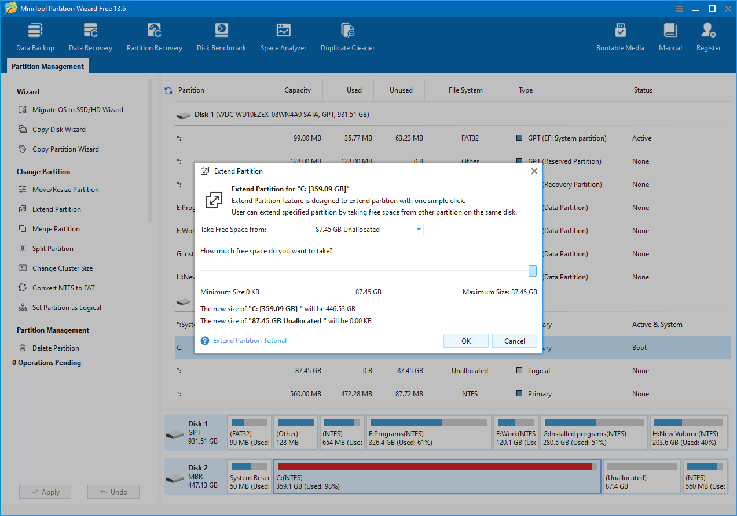Image resolution: width=737 pixels, height=516 pixels.
Task: Open the Extend Partition Tutorial link
Action: [x=250, y=341]
